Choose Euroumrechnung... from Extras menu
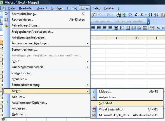The height and width of the screenshot is (121, 165). tap(47, 49)
